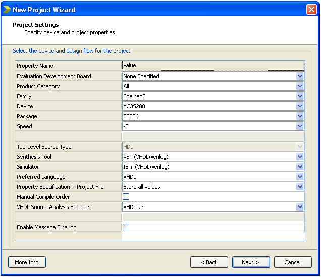321x277 pixels.
Task: Click the Speed dropdown arrow
Action: (300, 126)
